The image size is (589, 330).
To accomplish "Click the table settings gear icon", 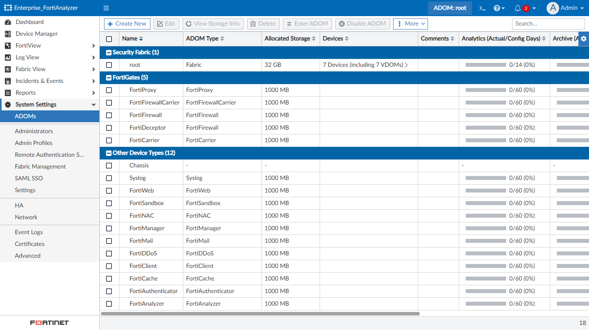I will 584,38.
